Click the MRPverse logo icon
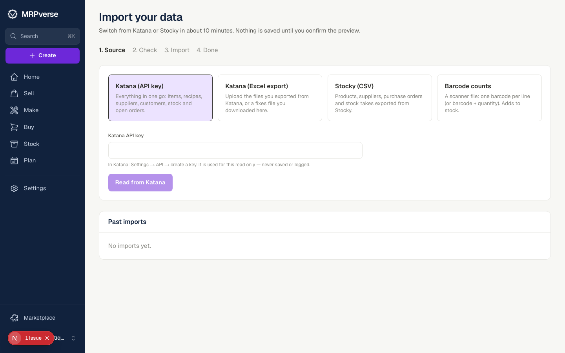Image resolution: width=565 pixels, height=353 pixels. 13,14
